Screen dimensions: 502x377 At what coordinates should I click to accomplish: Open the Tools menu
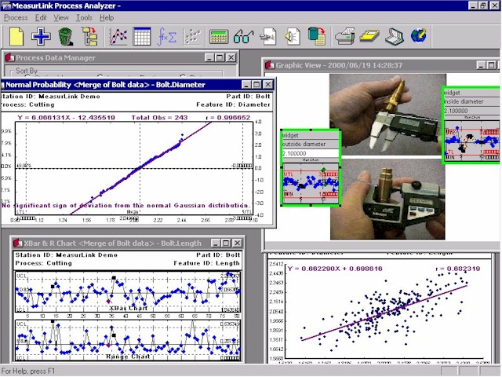pyautogui.click(x=84, y=17)
